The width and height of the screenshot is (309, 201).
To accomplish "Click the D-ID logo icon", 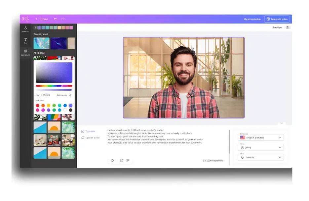I will (25, 19).
